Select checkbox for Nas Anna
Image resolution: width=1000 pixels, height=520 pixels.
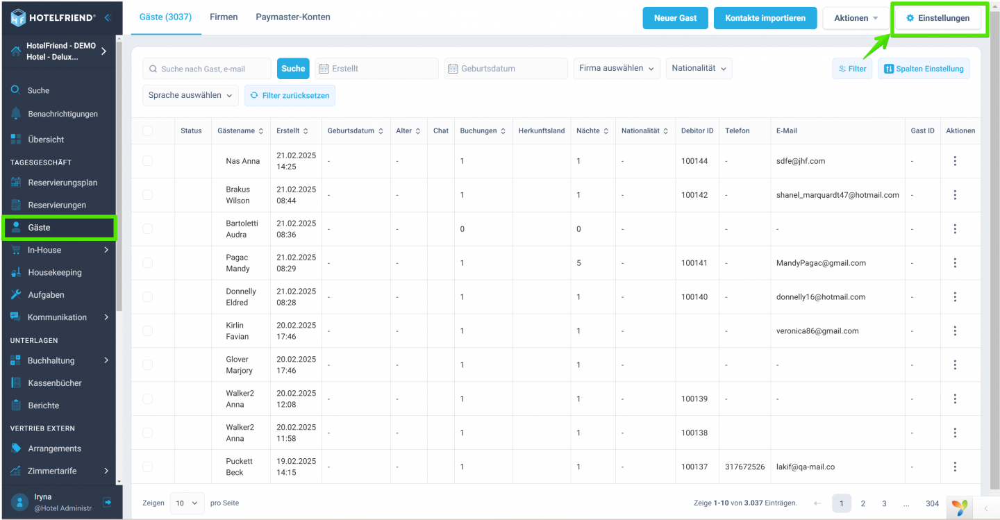click(x=147, y=161)
